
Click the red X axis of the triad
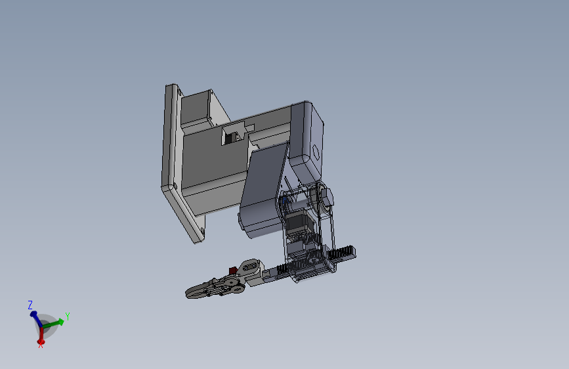[x=41, y=336]
